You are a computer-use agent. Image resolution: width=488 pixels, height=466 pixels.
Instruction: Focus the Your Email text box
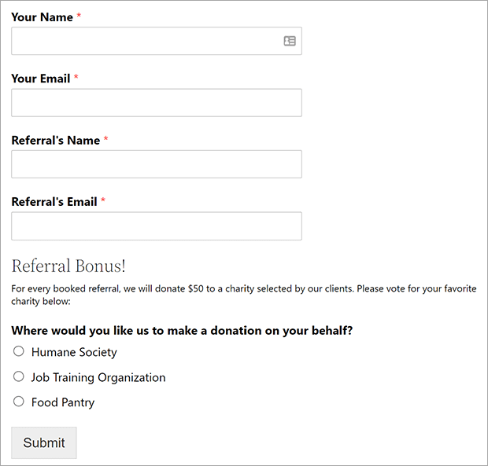point(157,103)
